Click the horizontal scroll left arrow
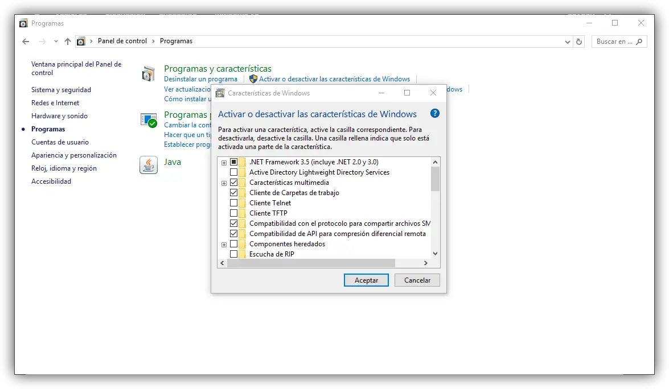Image resolution: width=669 pixels, height=389 pixels. click(x=222, y=263)
